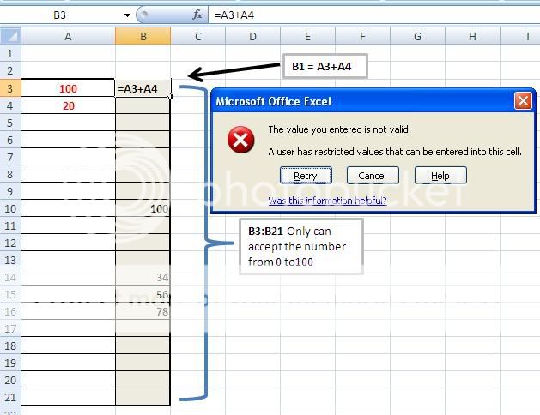Select column F header

click(x=362, y=36)
